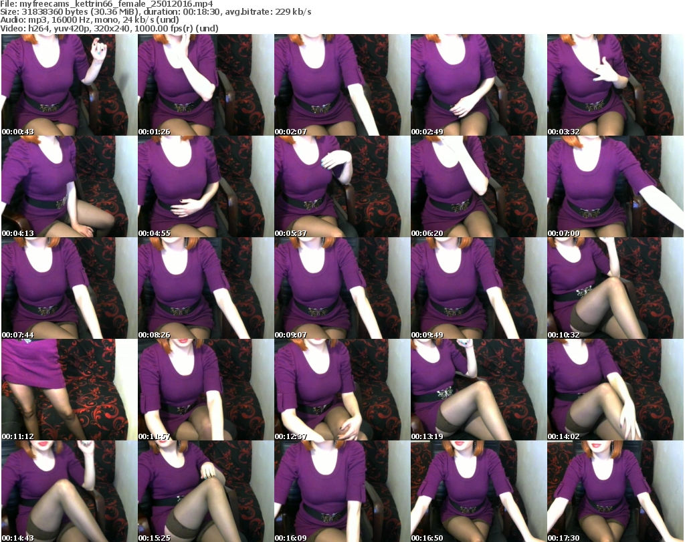Image resolution: width=685 pixels, height=542 pixels.
Task: Select the frame marked 00:12:37
Action: tap(342, 390)
